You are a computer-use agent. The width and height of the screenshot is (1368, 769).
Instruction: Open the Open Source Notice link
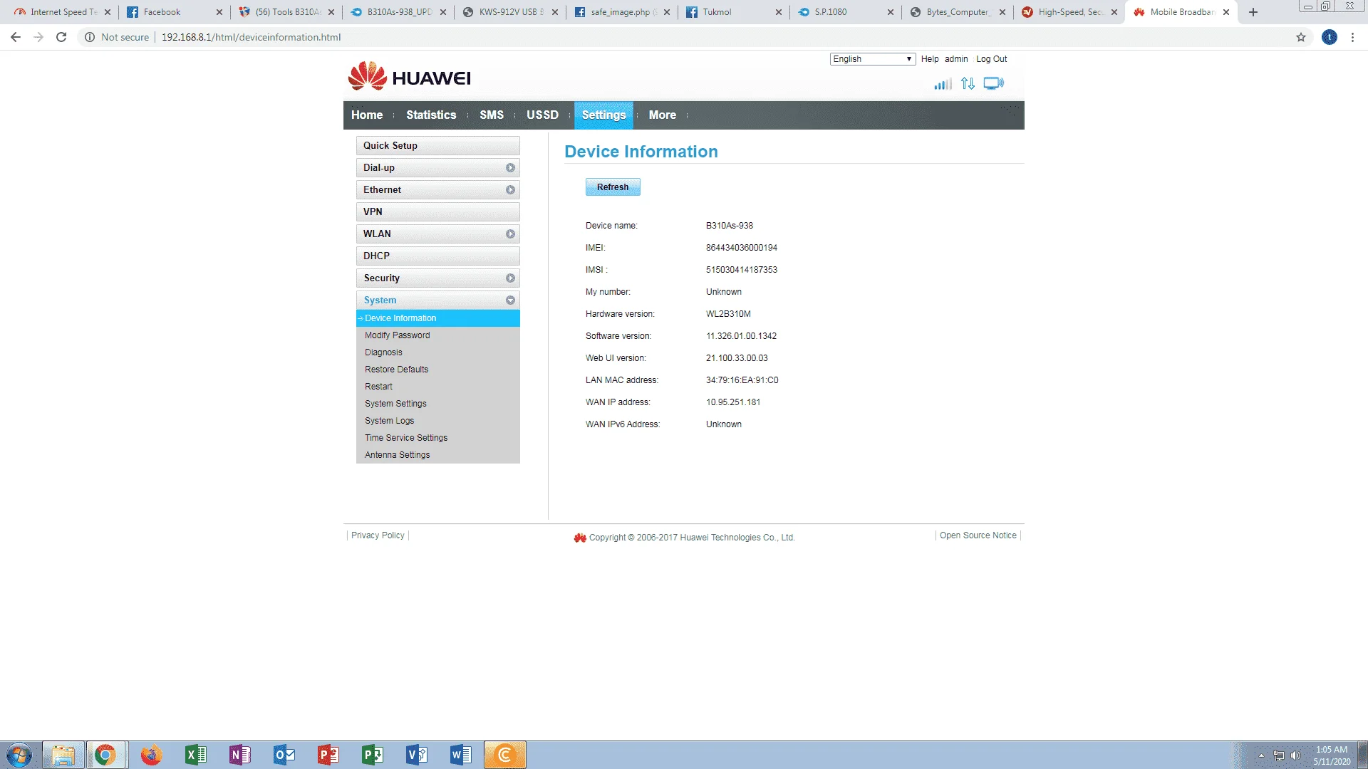click(978, 535)
